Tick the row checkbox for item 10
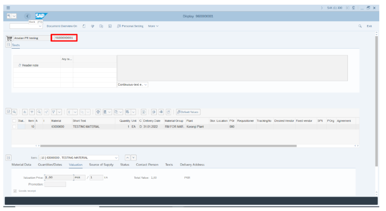The width and height of the screenshot is (386, 211). (x=14, y=127)
